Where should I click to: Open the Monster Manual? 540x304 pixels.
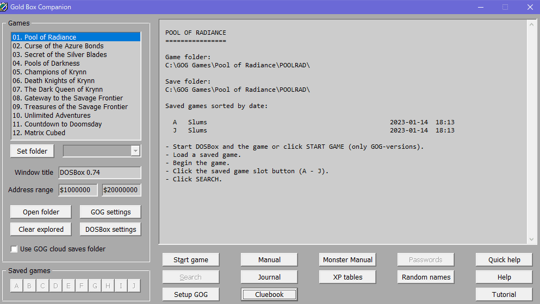click(347, 259)
